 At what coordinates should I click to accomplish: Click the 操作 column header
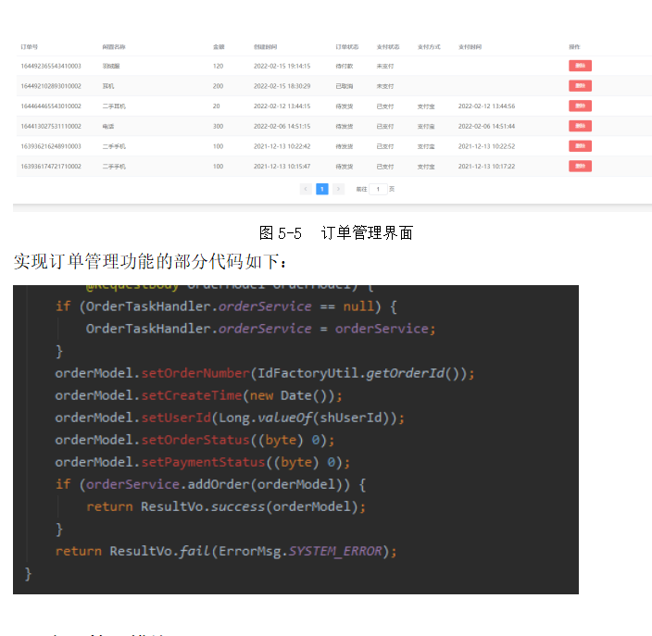click(574, 47)
